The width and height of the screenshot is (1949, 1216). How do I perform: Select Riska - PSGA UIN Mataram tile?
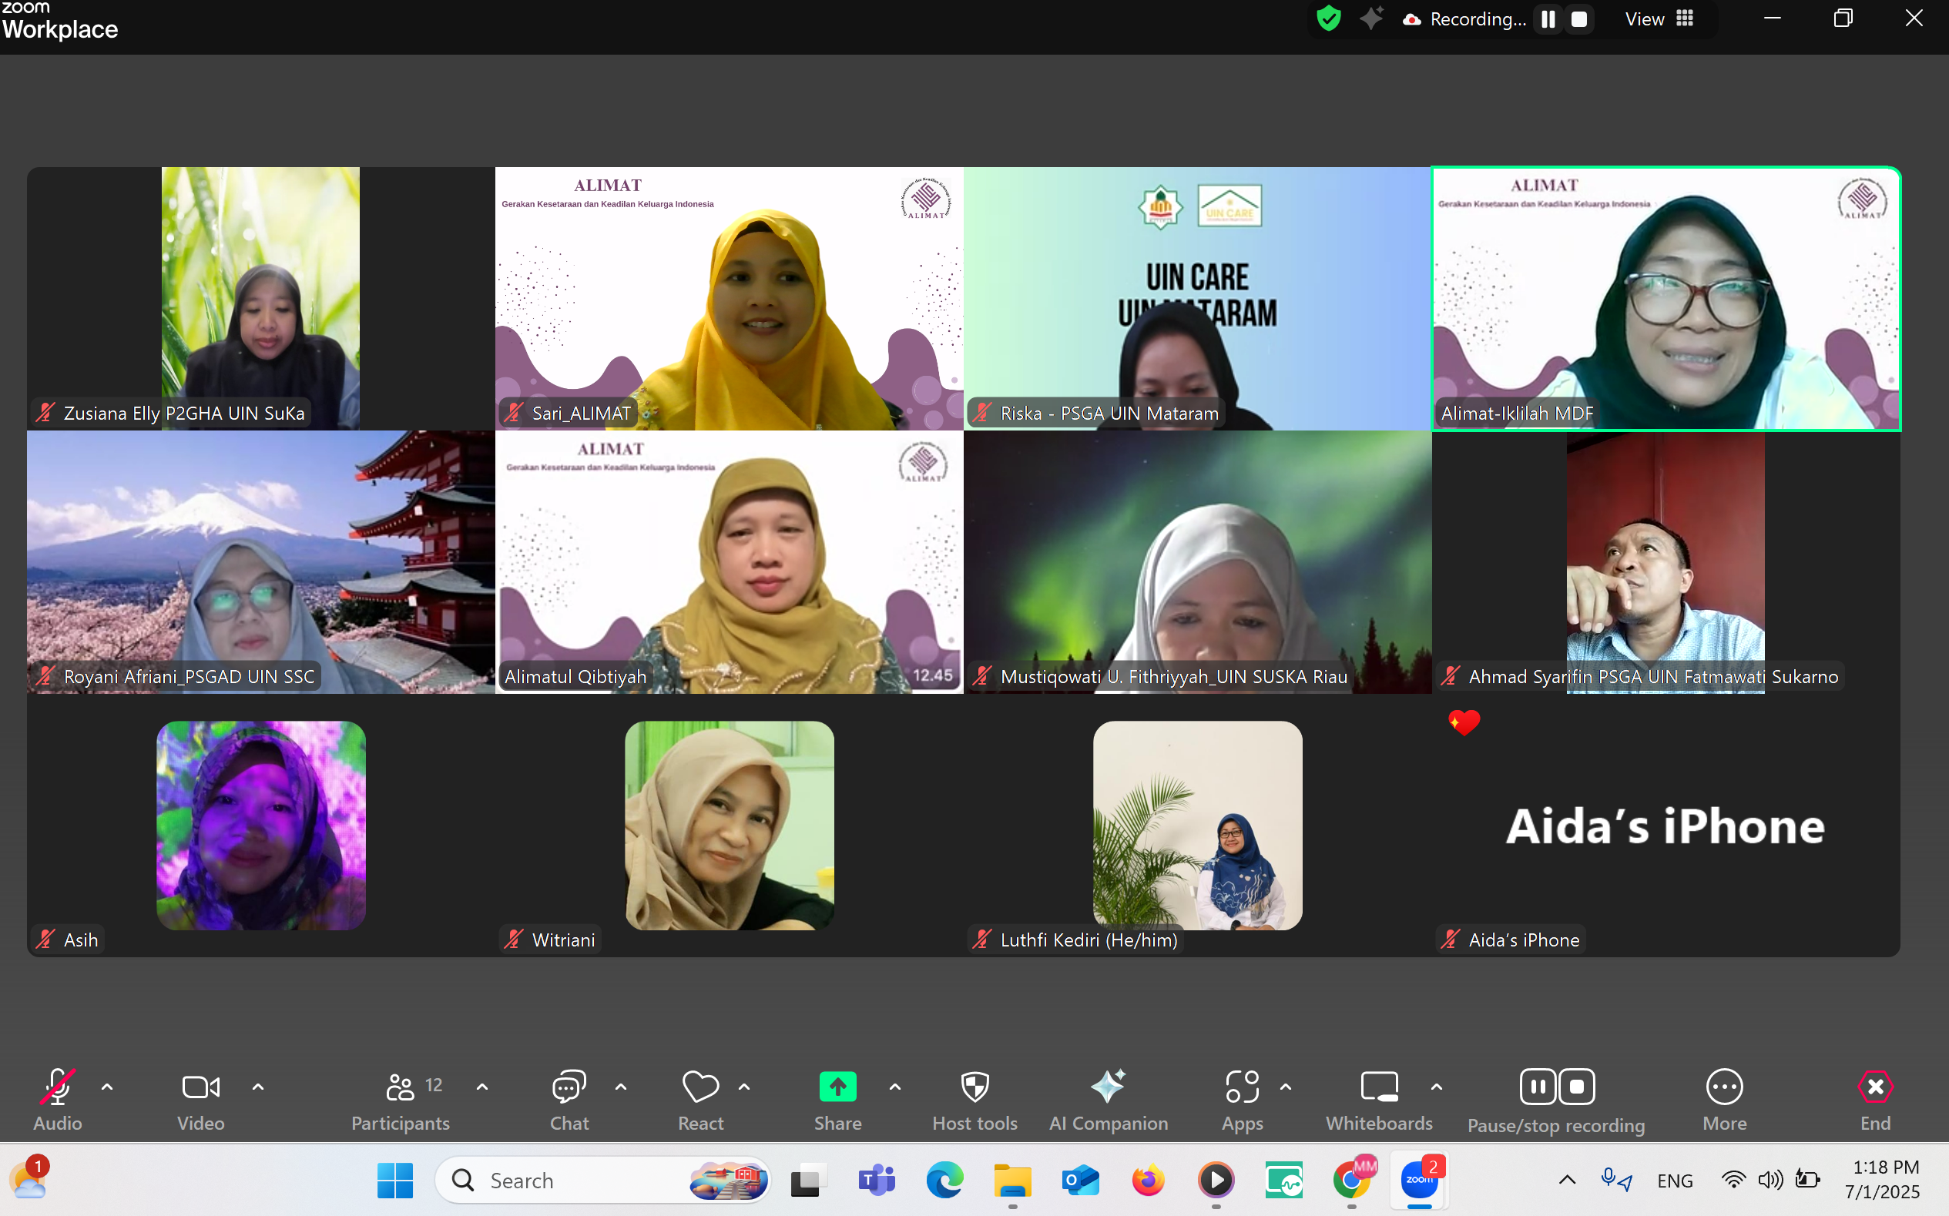coord(1197,298)
